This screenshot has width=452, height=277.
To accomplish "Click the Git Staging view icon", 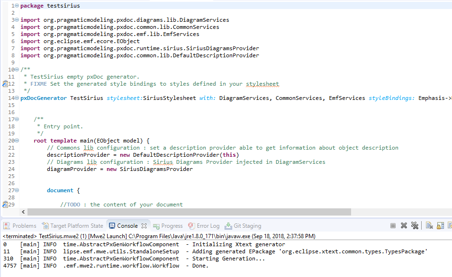I will (228, 226).
